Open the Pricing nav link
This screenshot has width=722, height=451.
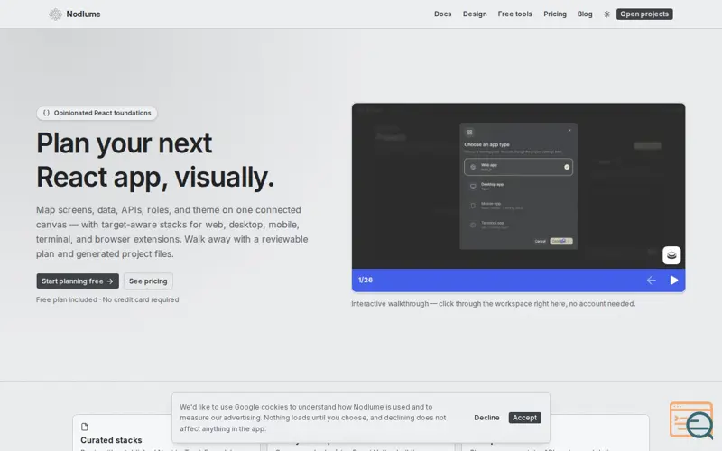click(555, 14)
